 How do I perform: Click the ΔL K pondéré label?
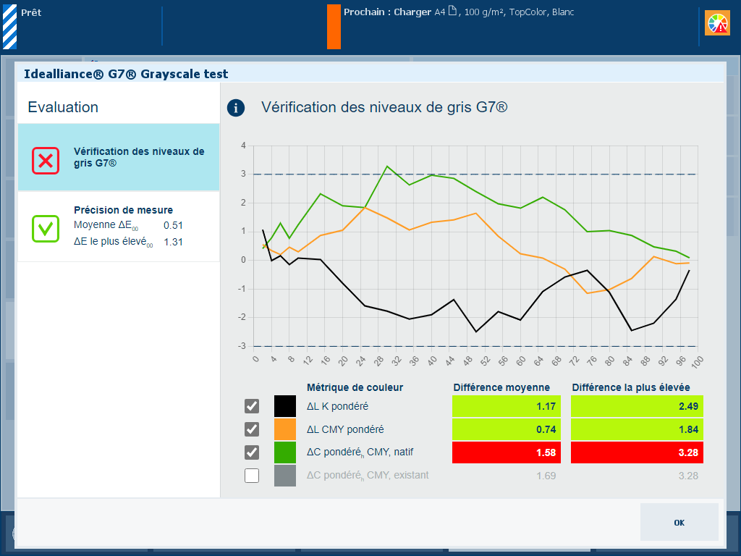point(337,407)
